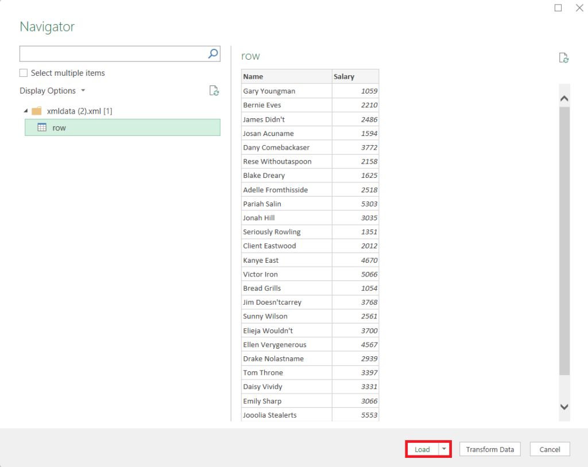Enable the Select multiple items checkbox
This screenshot has height=467, width=588.
tap(23, 73)
